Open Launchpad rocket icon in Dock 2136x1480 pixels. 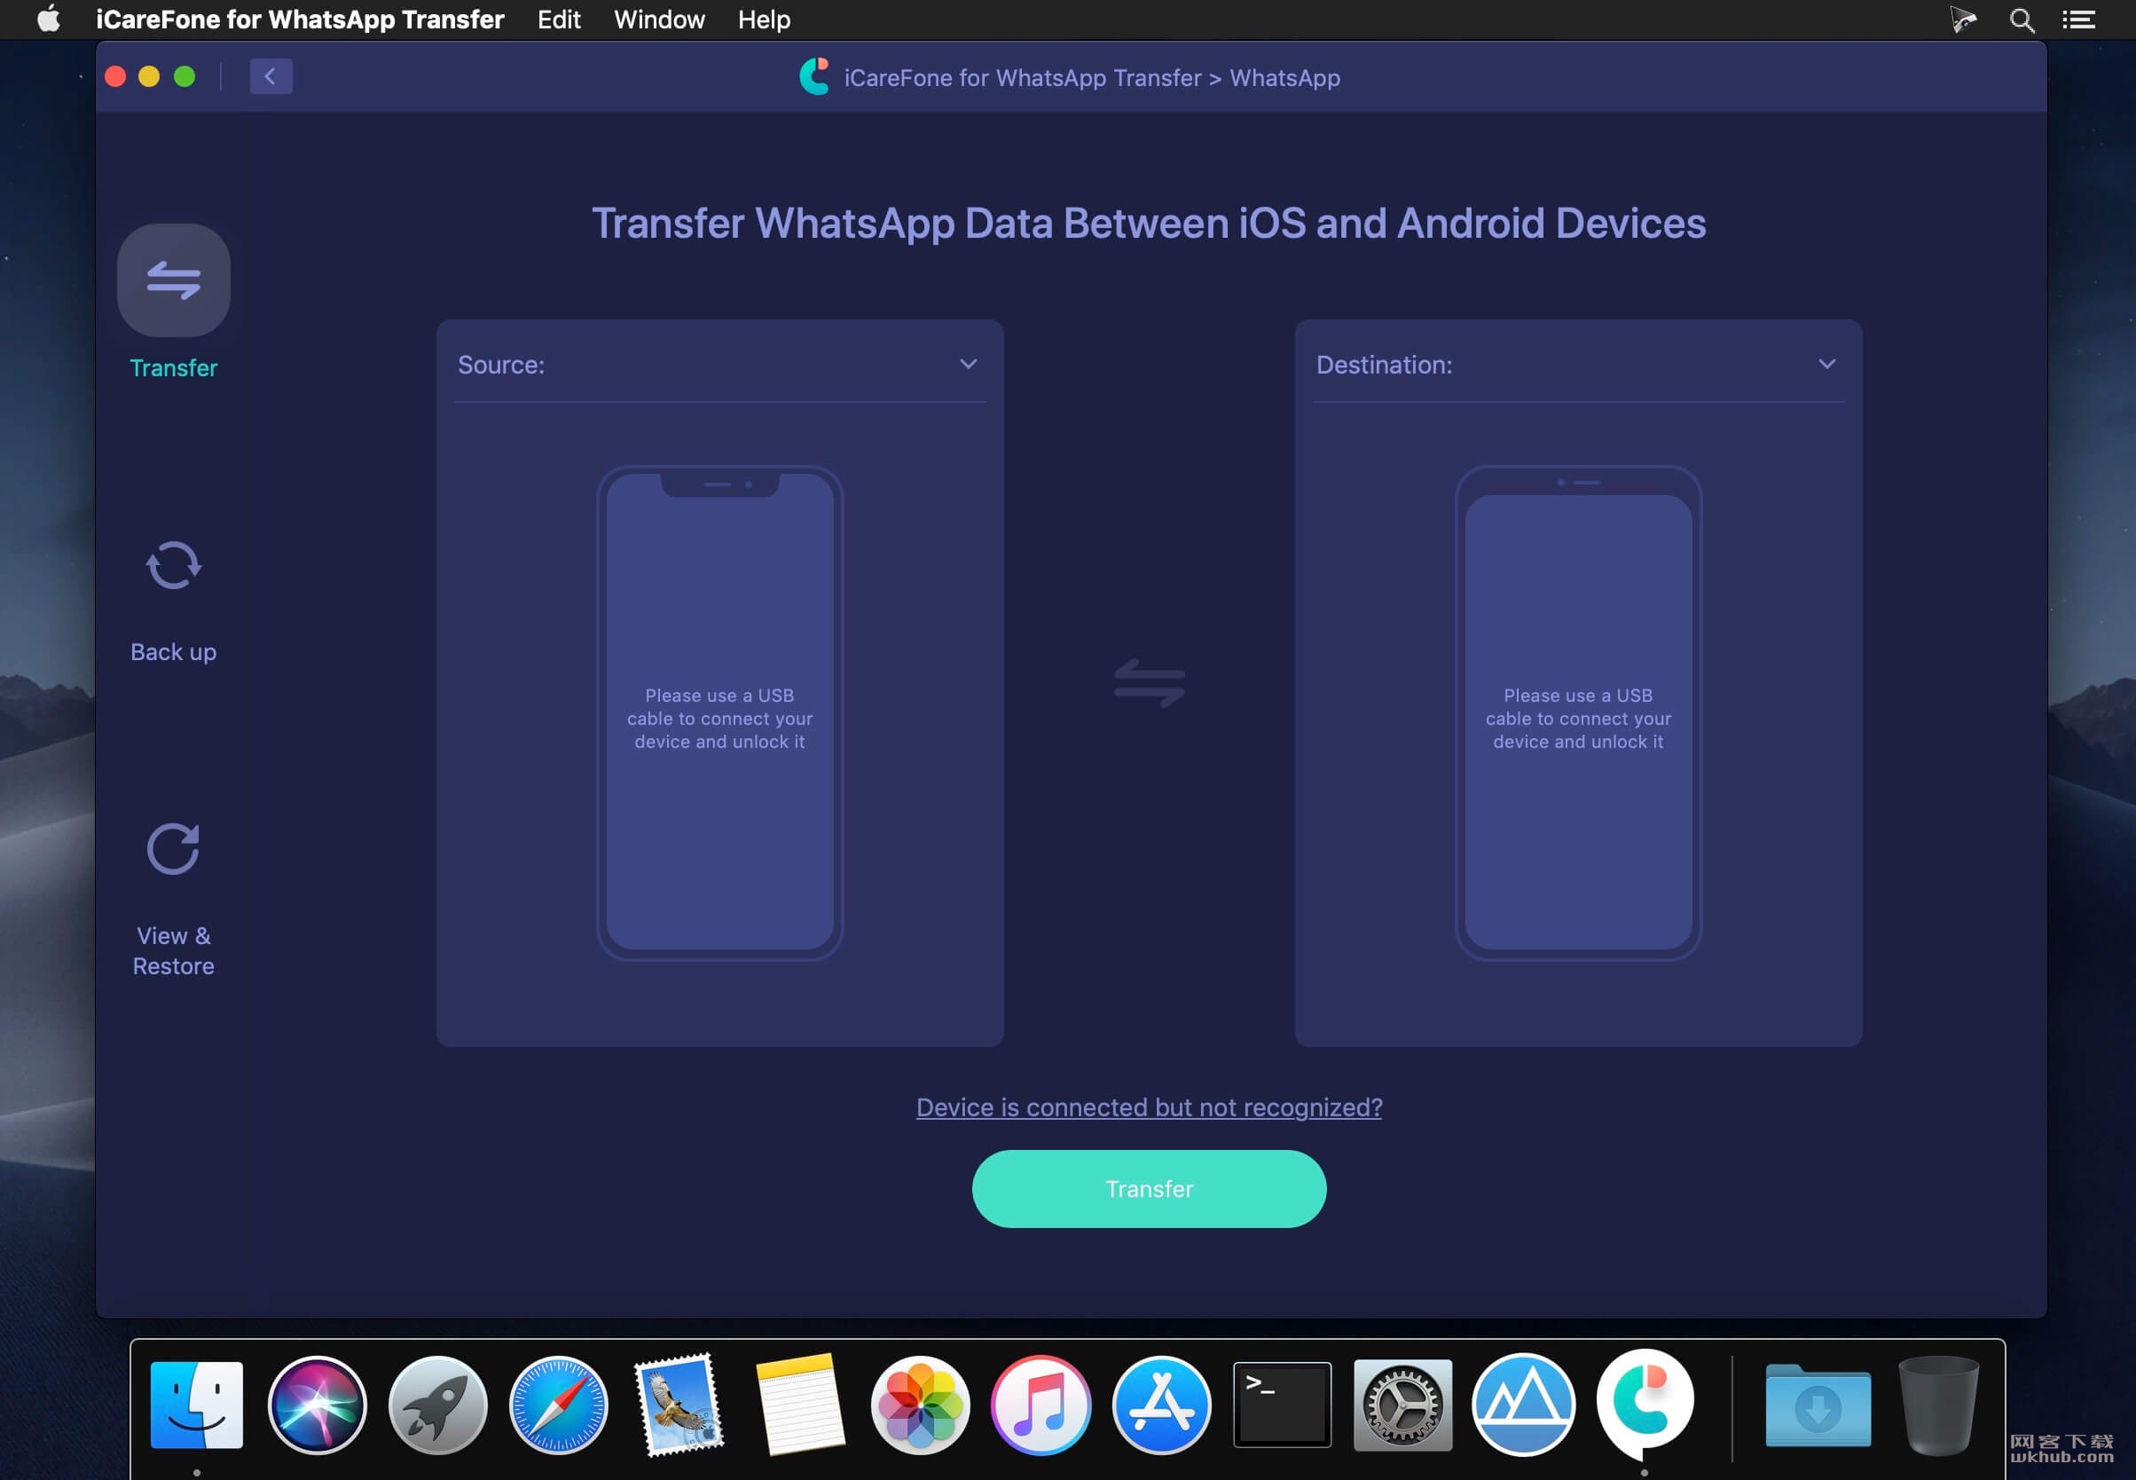pyautogui.click(x=437, y=1405)
